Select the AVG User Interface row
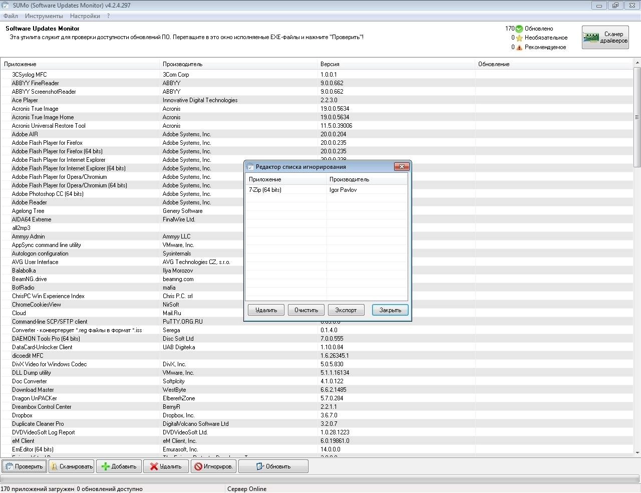This screenshot has width=641, height=493. pyautogui.click(x=122, y=262)
